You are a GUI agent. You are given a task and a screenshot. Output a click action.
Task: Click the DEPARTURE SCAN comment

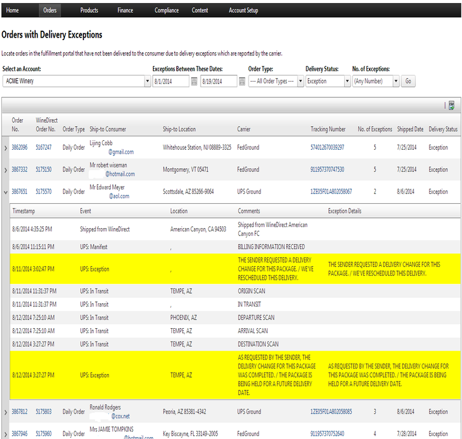pos(256,317)
